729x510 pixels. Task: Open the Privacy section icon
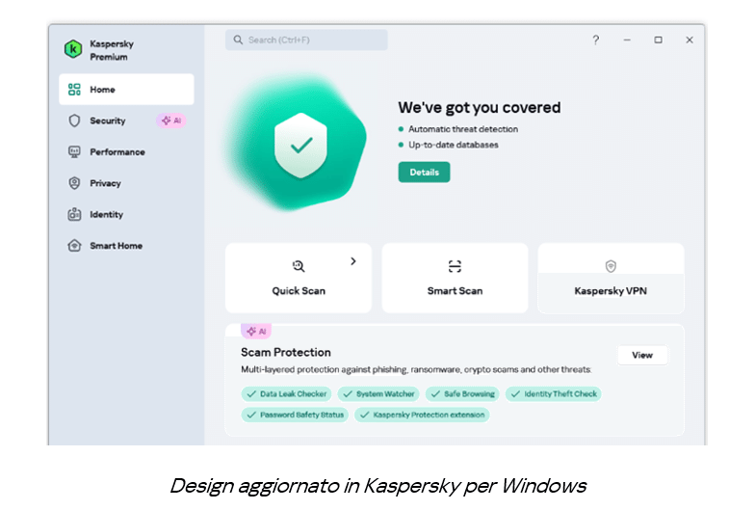pos(74,183)
